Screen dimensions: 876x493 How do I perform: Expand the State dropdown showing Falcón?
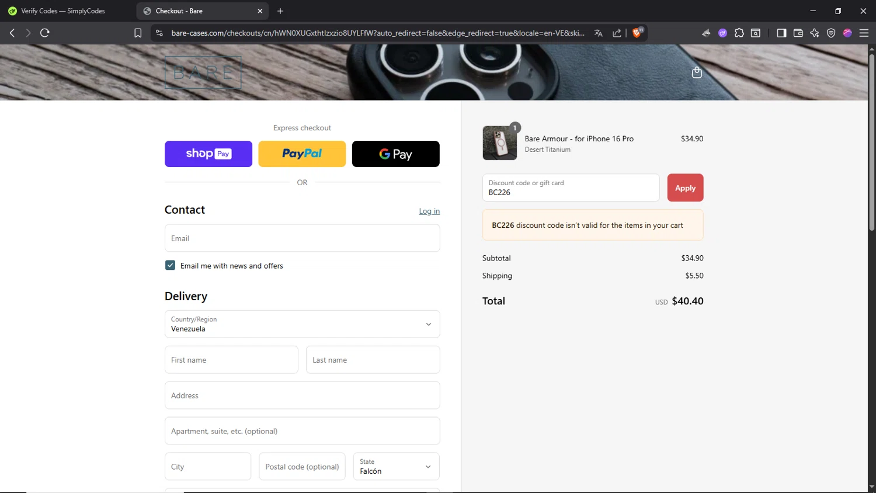click(x=396, y=467)
